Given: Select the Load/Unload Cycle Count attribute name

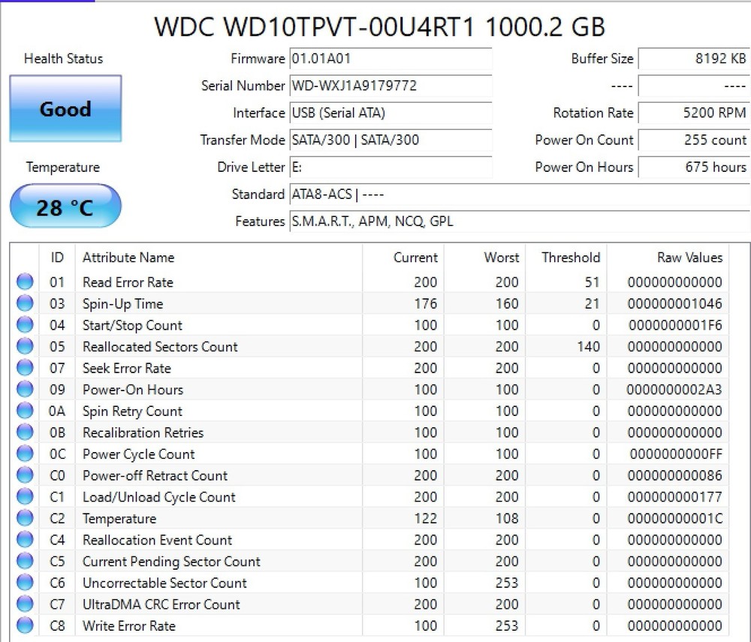Looking at the screenshot, I should 159,498.
